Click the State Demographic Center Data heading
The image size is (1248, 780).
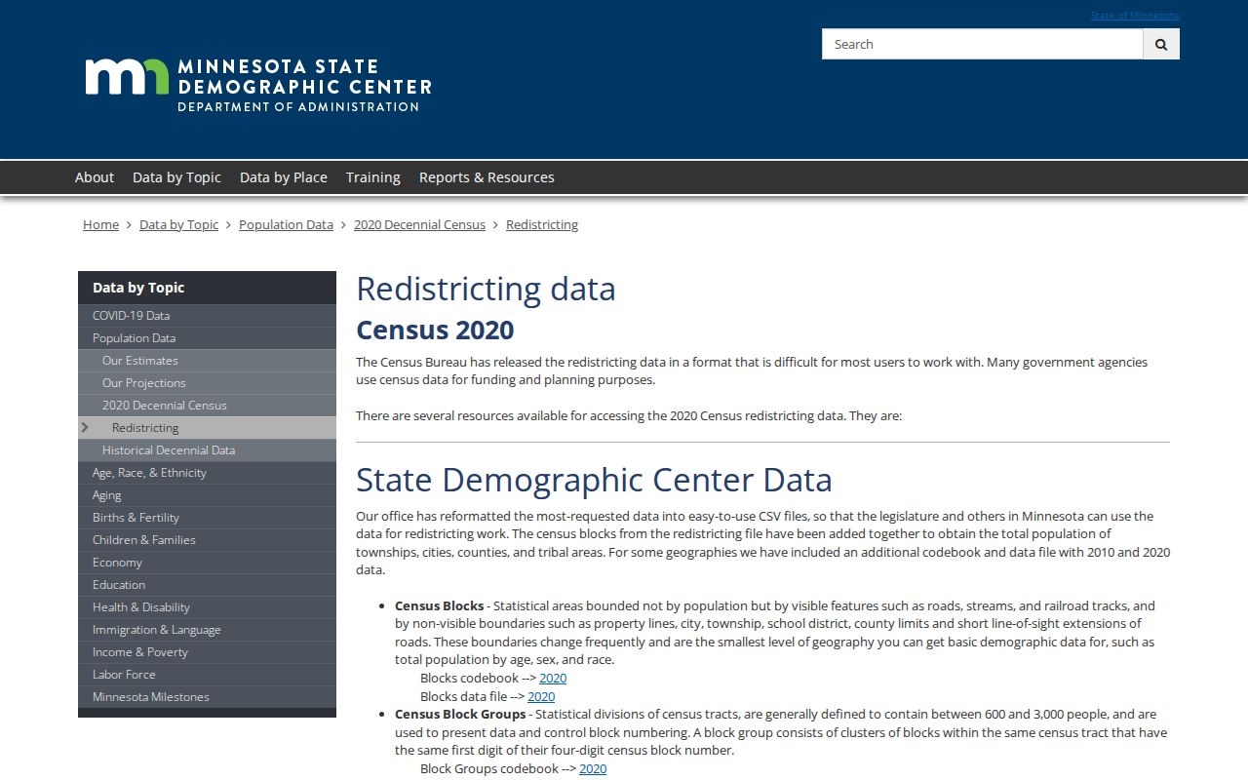[x=594, y=480]
